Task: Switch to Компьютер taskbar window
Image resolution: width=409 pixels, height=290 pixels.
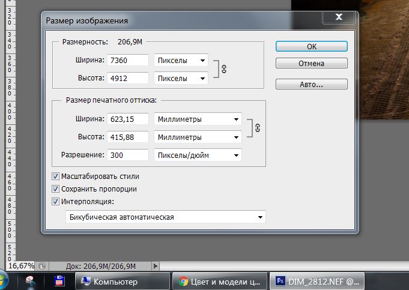Action: (123, 282)
